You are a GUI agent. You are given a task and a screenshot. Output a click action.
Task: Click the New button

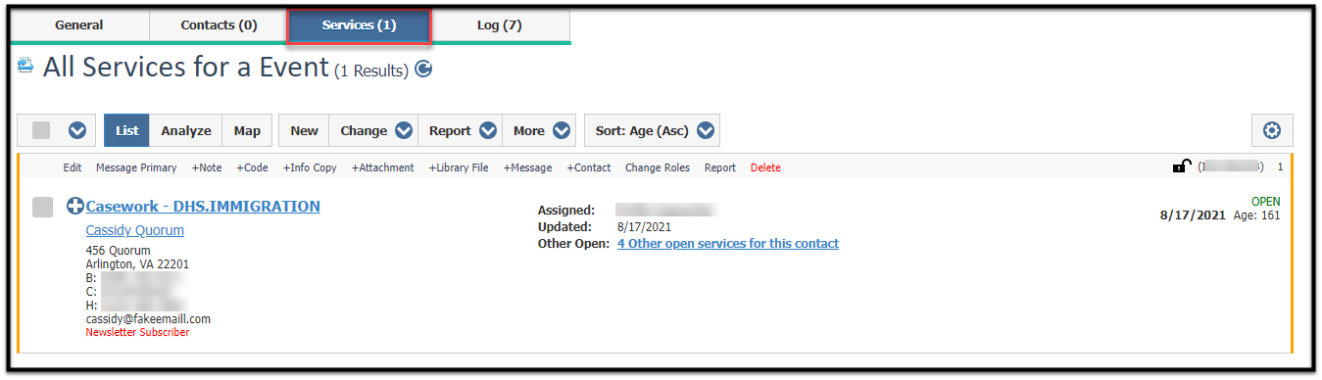click(304, 130)
